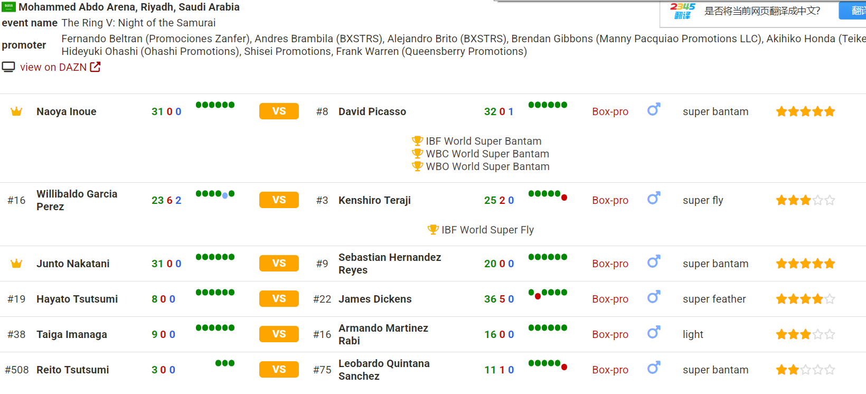
Task: Click the crown icon beside Junto Nakatani
Action: 16,264
